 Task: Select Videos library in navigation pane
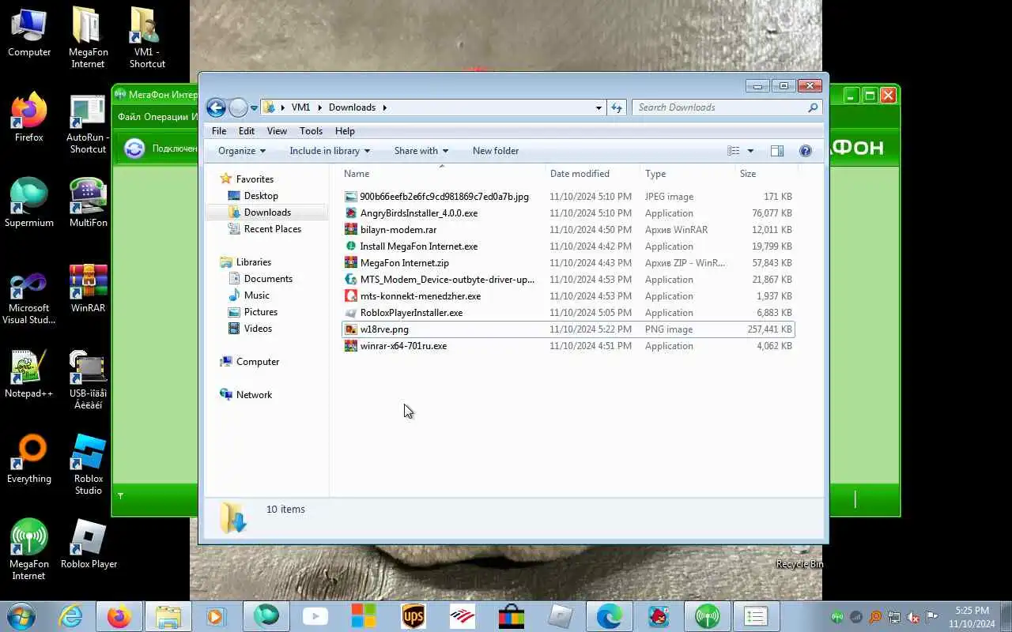258,329
